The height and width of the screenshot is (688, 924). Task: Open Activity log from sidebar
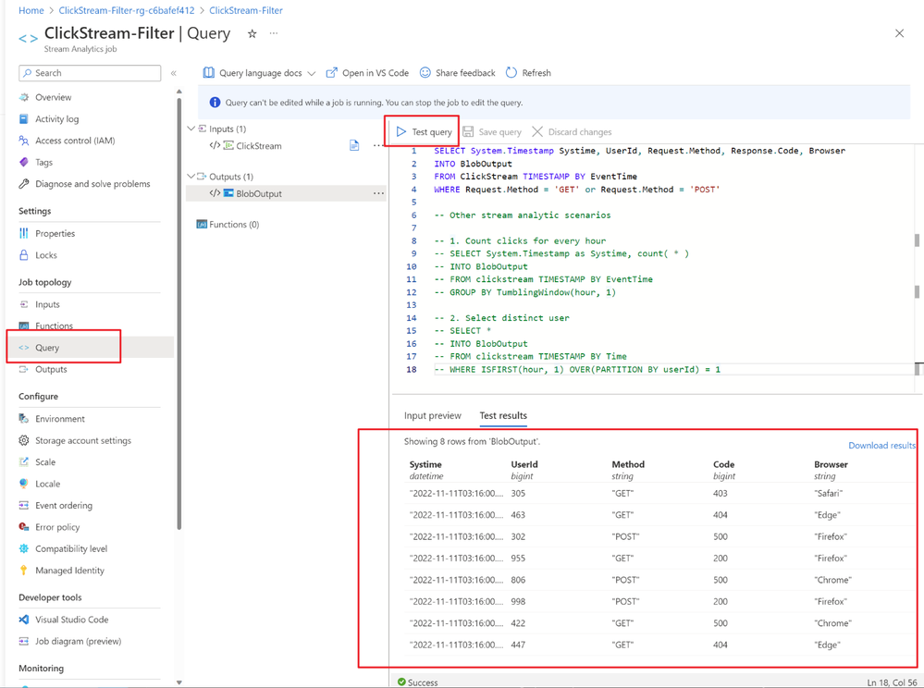click(x=56, y=119)
